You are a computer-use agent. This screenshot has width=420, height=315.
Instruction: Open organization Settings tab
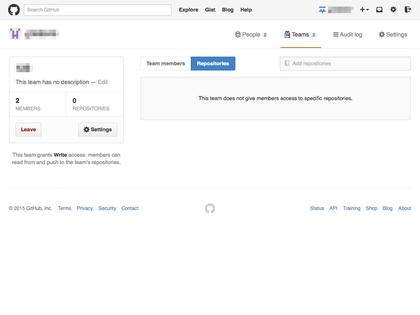click(x=393, y=35)
